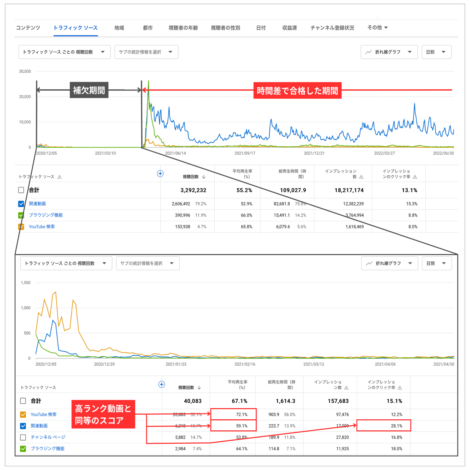Open the 地域 tab
The height and width of the screenshot is (470, 470).
click(119, 28)
